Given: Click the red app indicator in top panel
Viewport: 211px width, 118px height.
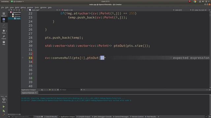Looking at the screenshot, I should click(x=190, y=1).
